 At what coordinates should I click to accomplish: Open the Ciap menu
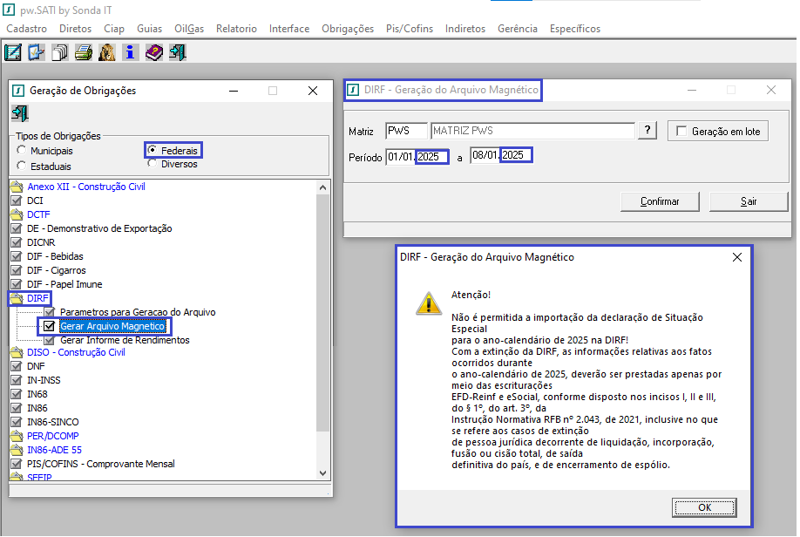(x=114, y=29)
